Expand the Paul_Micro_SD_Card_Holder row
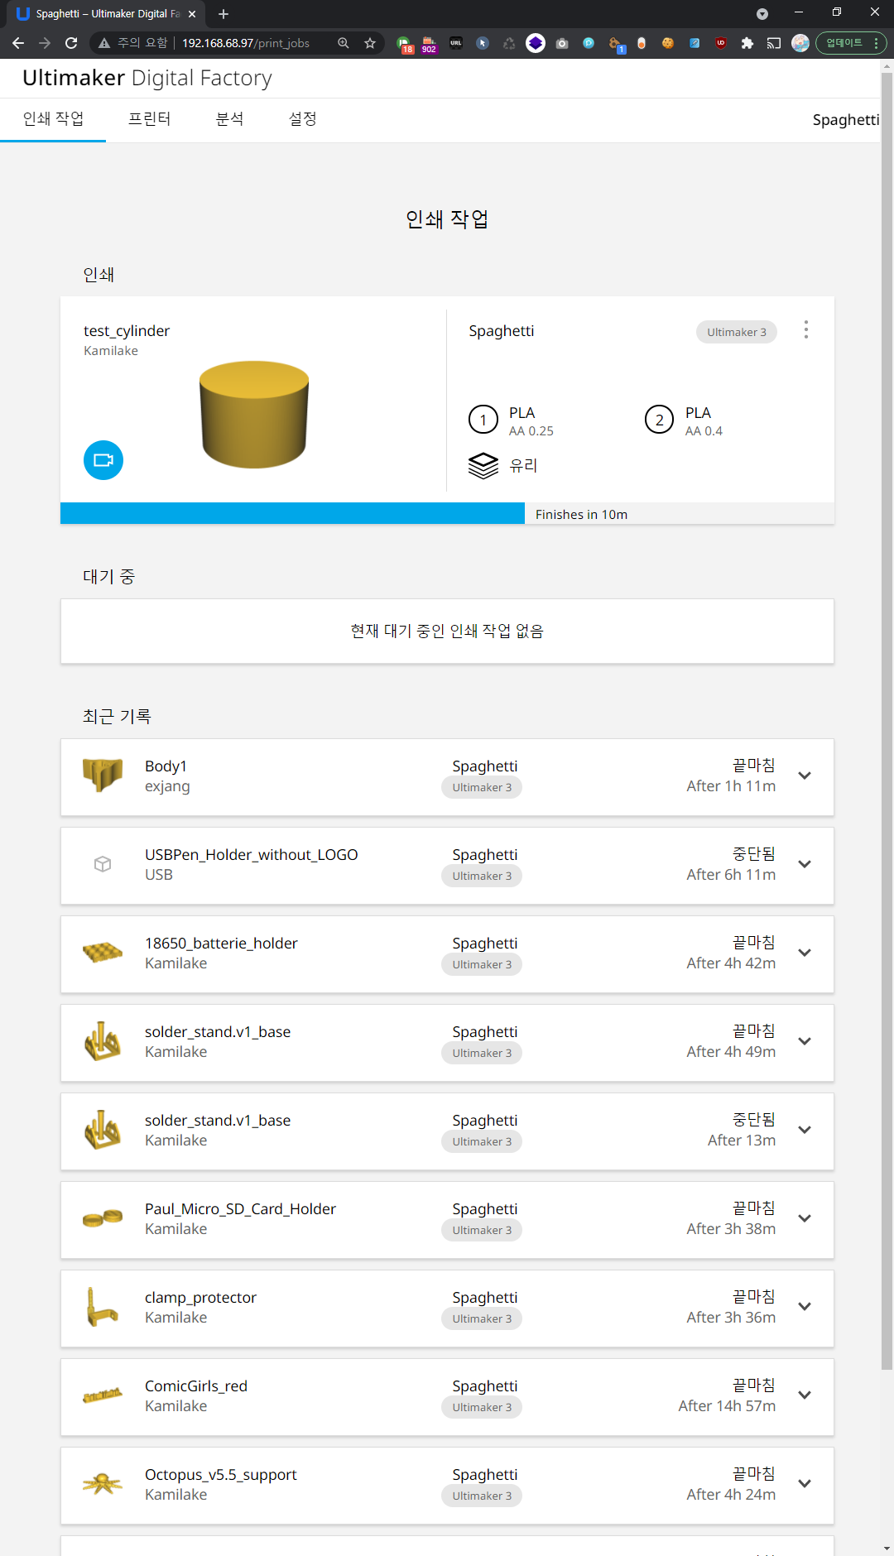This screenshot has height=1556, width=894. pos(804,1218)
